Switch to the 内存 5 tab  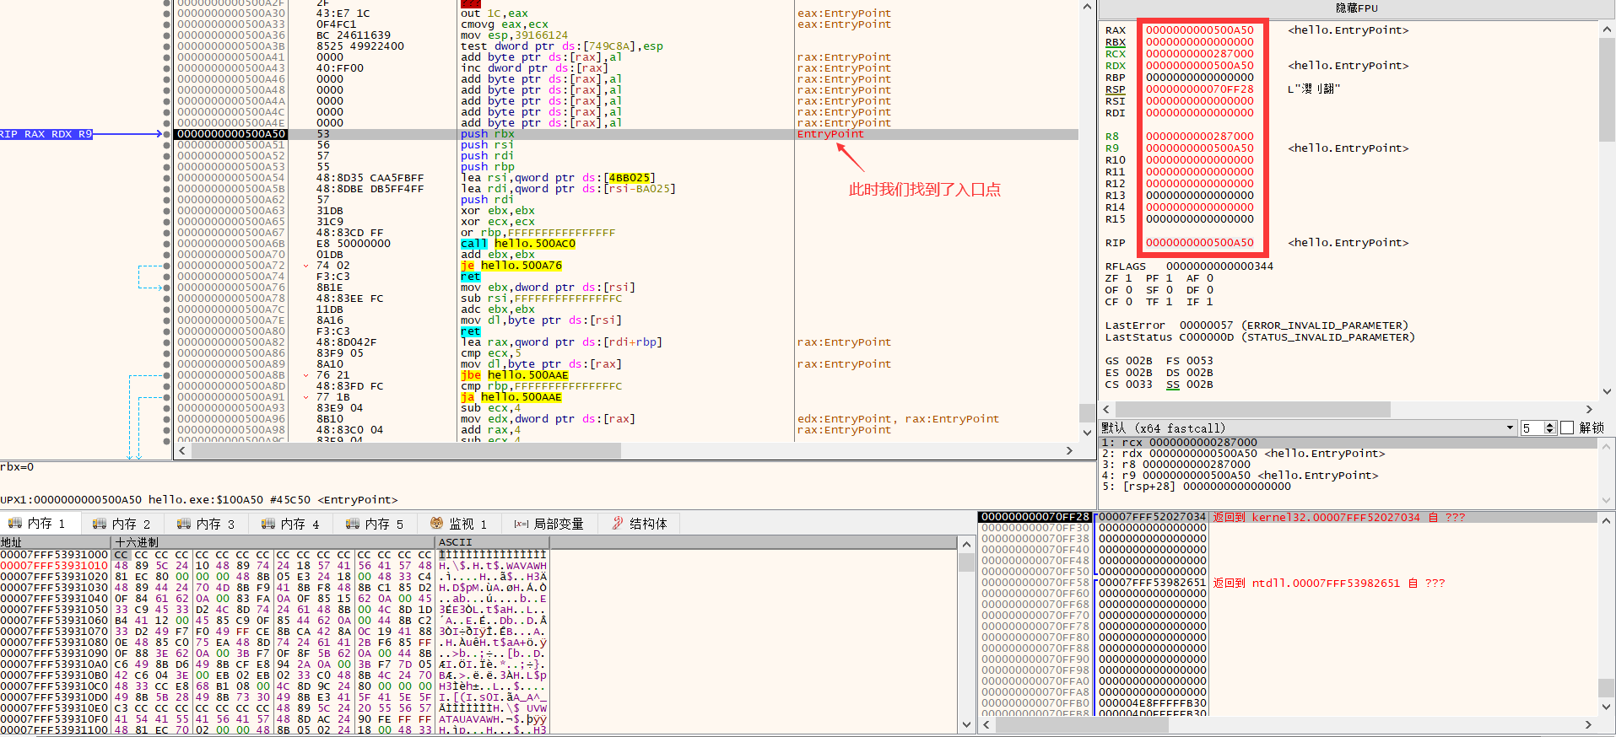click(x=376, y=524)
